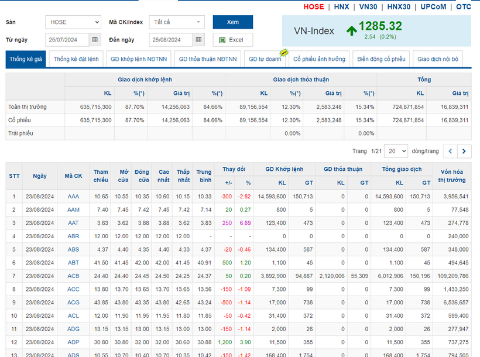Screen dimensions: 480x357
Task: Open the ACB stock link
Action: [73, 276]
